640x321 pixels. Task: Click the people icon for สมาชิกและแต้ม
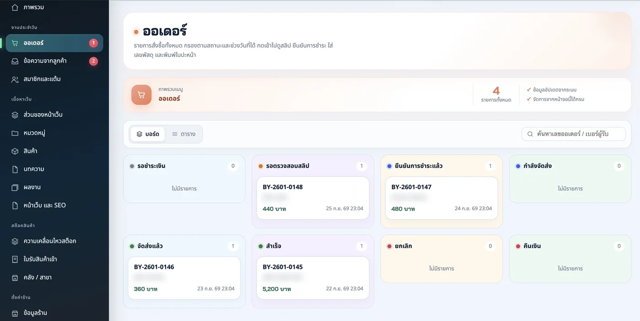click(x=15, y=79)
